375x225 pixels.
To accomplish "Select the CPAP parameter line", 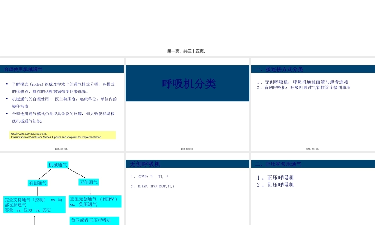I will point(149,176).
